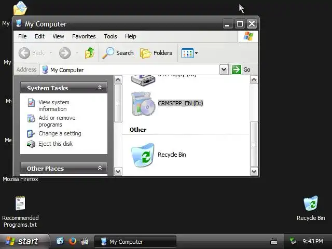Select the desktop Recycle Bin icon
332x249 pixels.
(x=311, y=203)
